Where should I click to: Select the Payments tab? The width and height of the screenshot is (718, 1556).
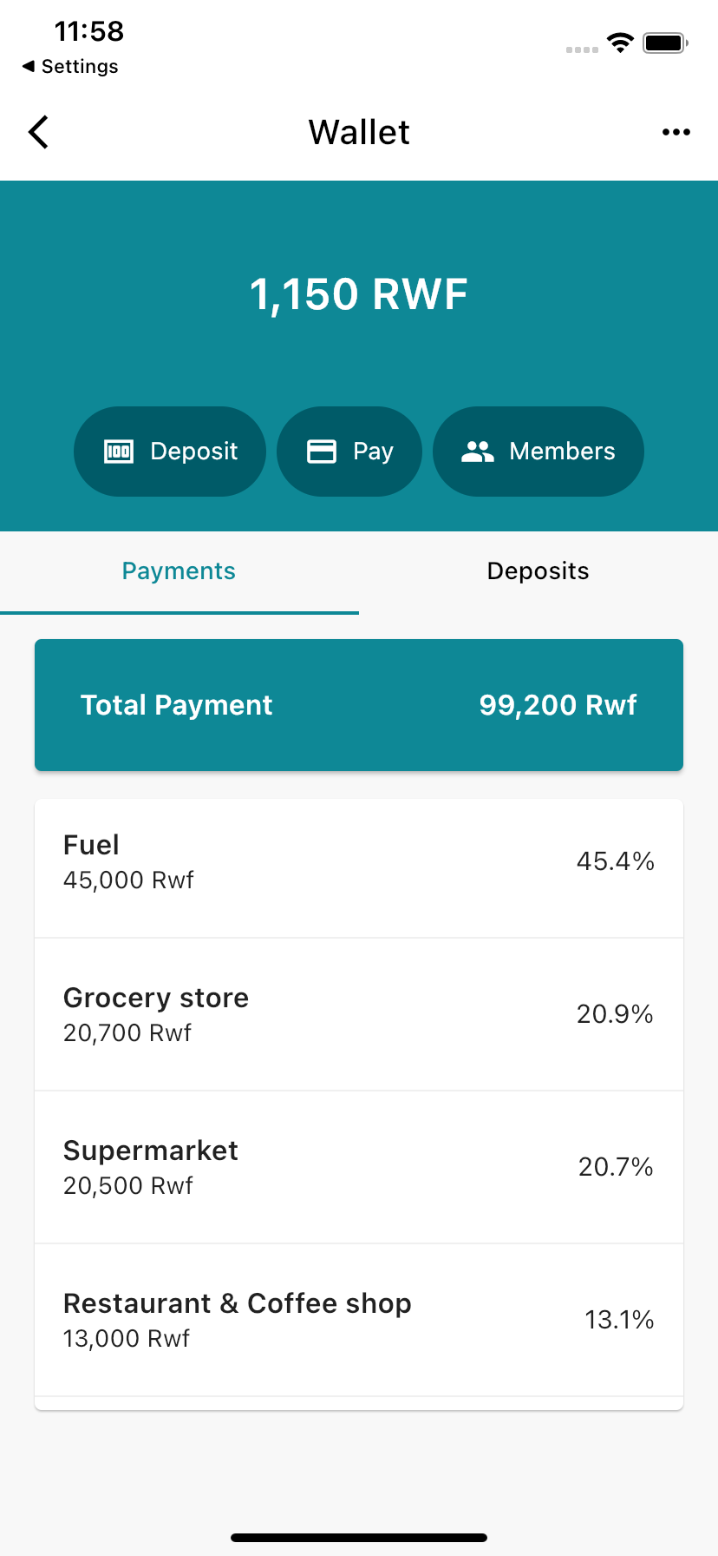(x=179, y=571)
